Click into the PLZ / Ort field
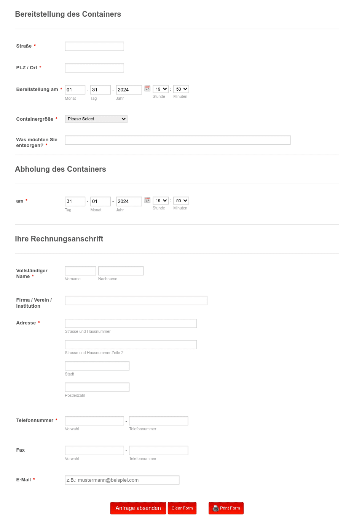354x524 pixels. pyautogui.click(x=94, y=68)
